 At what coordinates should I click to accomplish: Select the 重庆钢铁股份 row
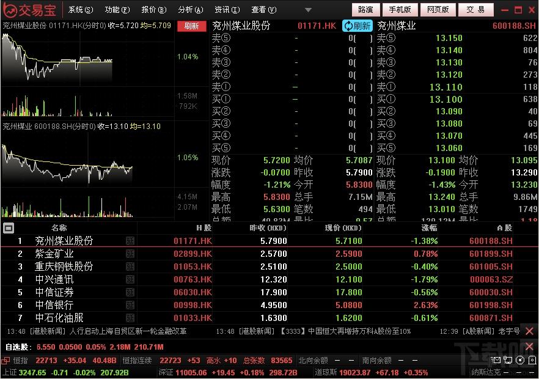(x=269, y=267)
